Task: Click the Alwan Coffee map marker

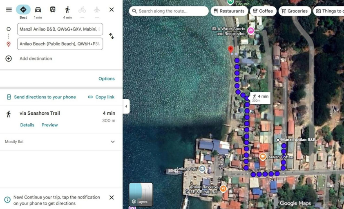Action: tap(263, 157)
